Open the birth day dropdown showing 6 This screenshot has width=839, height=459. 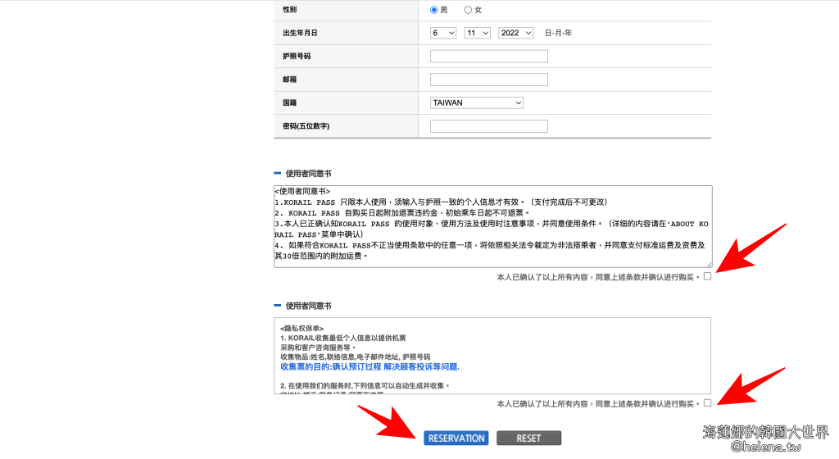(x=443, y=33)
